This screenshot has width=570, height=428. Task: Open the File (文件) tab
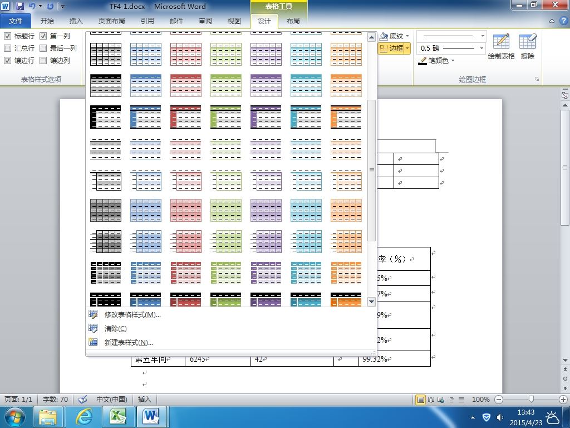pos(16,21)
